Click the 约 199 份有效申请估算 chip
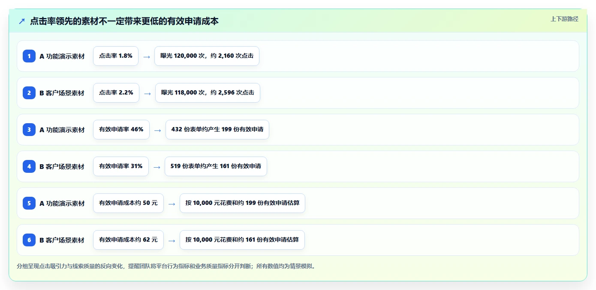The width and height of the screenshot is (596, 290). pyautogui.click(x=242, y=203)
